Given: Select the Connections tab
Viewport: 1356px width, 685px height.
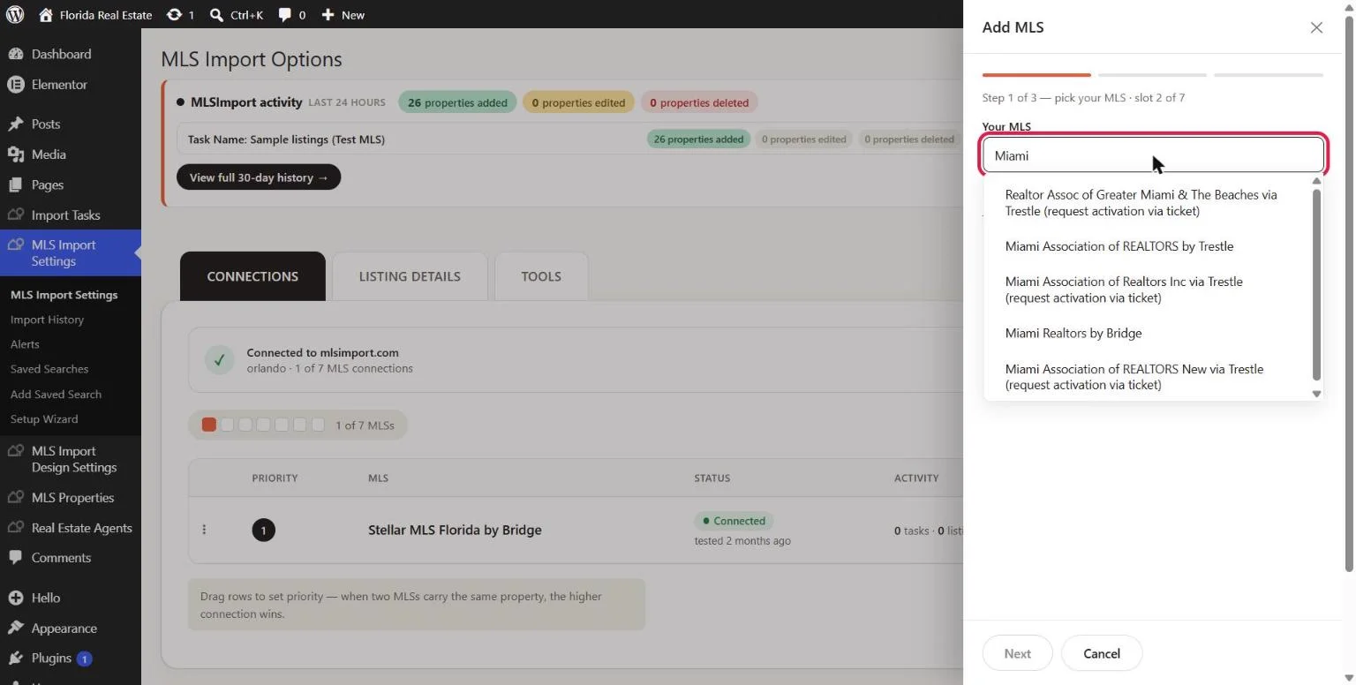Looking at the screenshot, I should [252, 276].
